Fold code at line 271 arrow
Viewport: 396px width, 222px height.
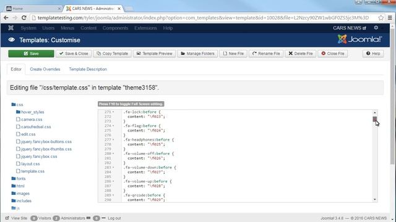(x=113, y=112)
